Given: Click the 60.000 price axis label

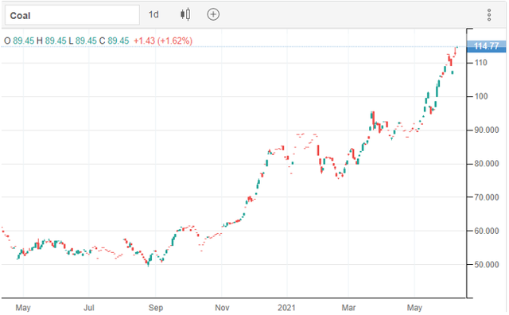Looking at the screenshot, I should [487, 231].
